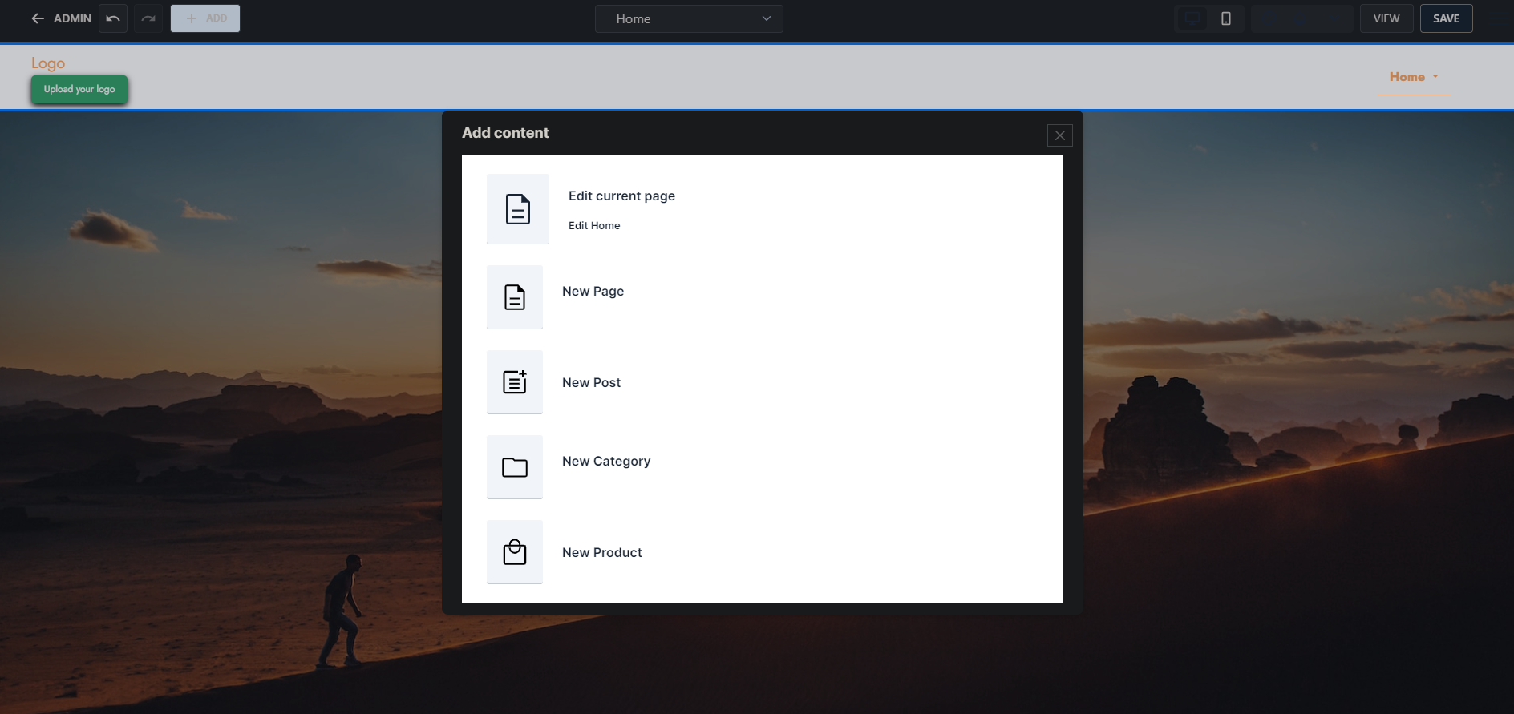Click the Edit current page document icon
The image size is (1514, 714).
pos(518,209)
